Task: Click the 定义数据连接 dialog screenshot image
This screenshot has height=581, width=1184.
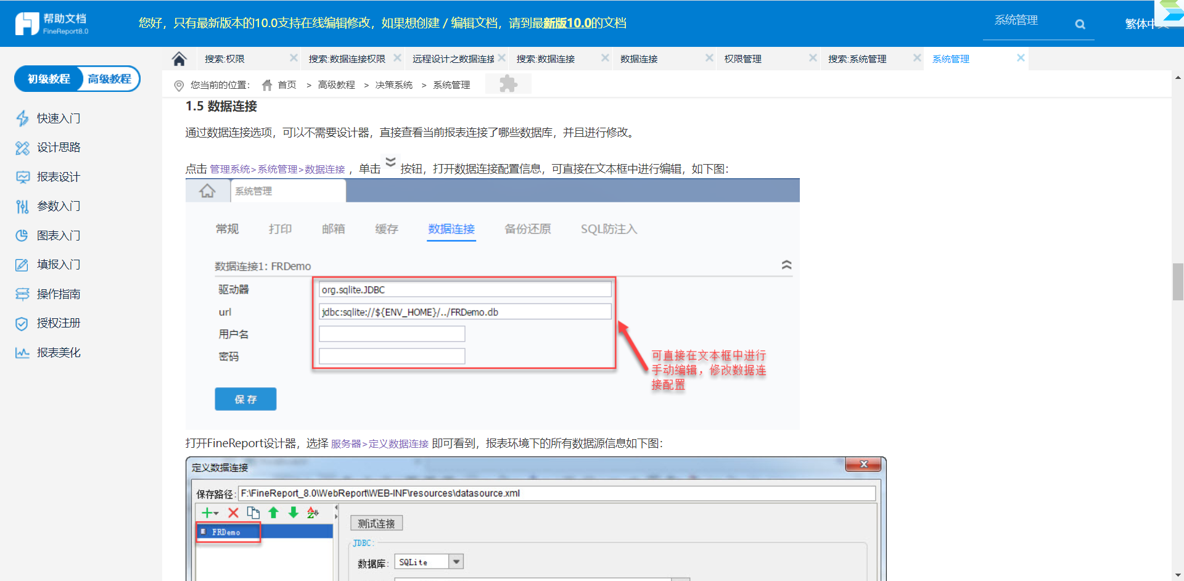Action: (536, 519)
